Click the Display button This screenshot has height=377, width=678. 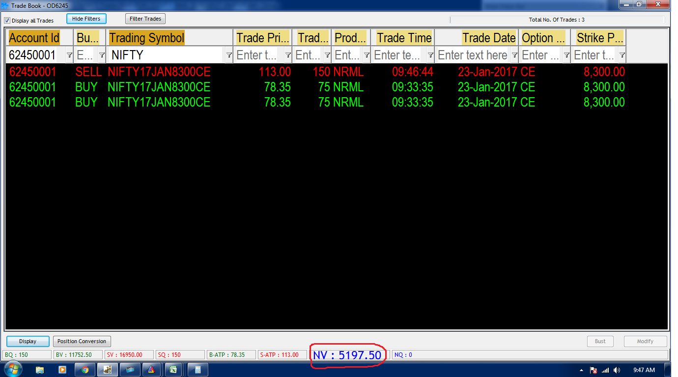pyautogui.click(x=28, y=341)
